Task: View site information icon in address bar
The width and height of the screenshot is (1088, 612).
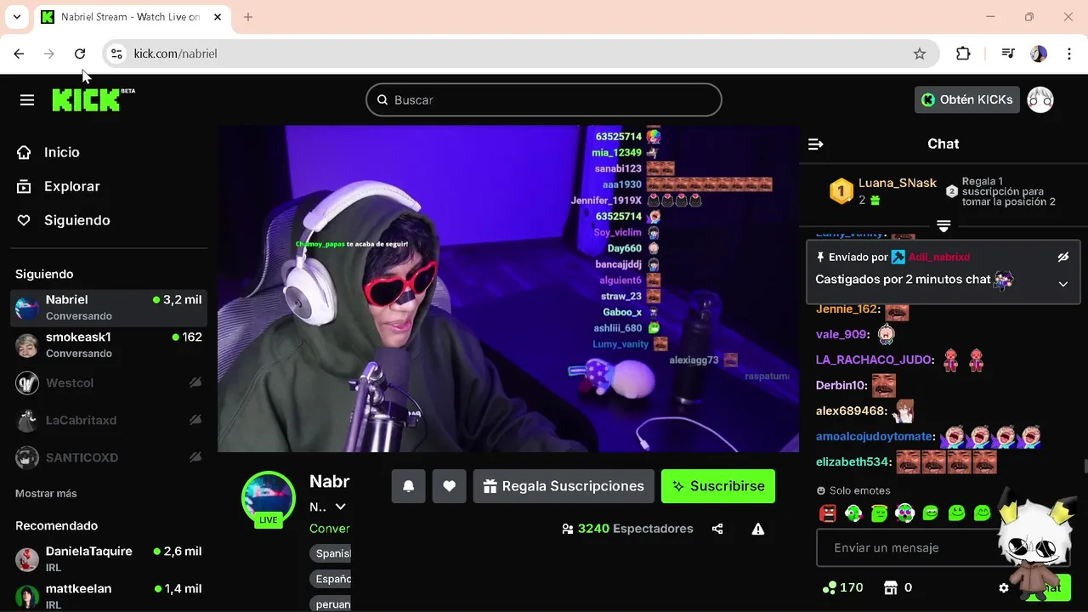Action: pos(117,54)
